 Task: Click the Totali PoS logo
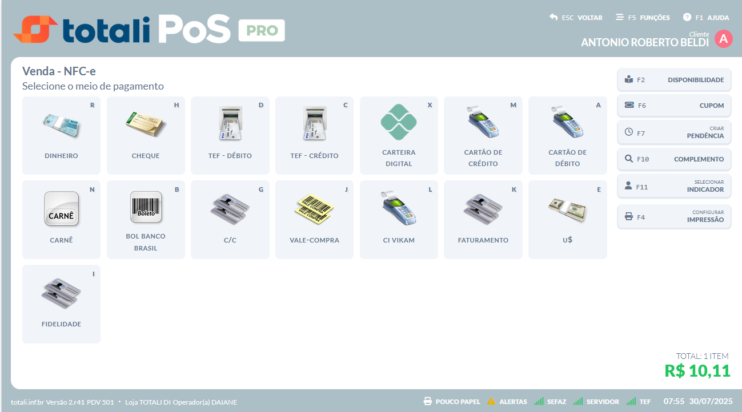[x=122, y=29]
